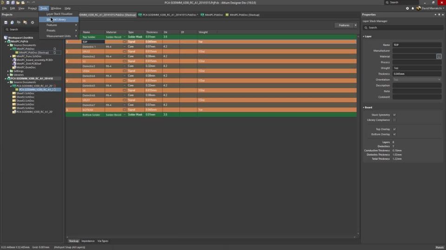Screen dimensions: 446x250
Task: Open Properties panel options dropdown arrow
Action: point(435,14)
